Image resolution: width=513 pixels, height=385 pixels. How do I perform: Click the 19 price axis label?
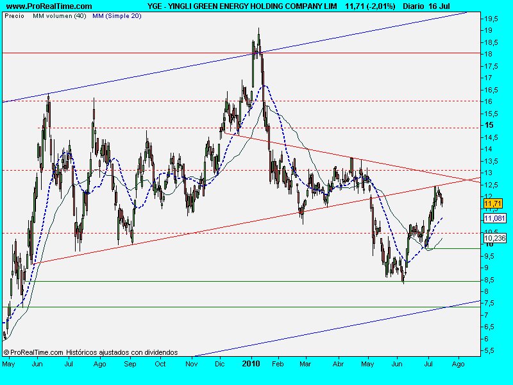point(488,30)
